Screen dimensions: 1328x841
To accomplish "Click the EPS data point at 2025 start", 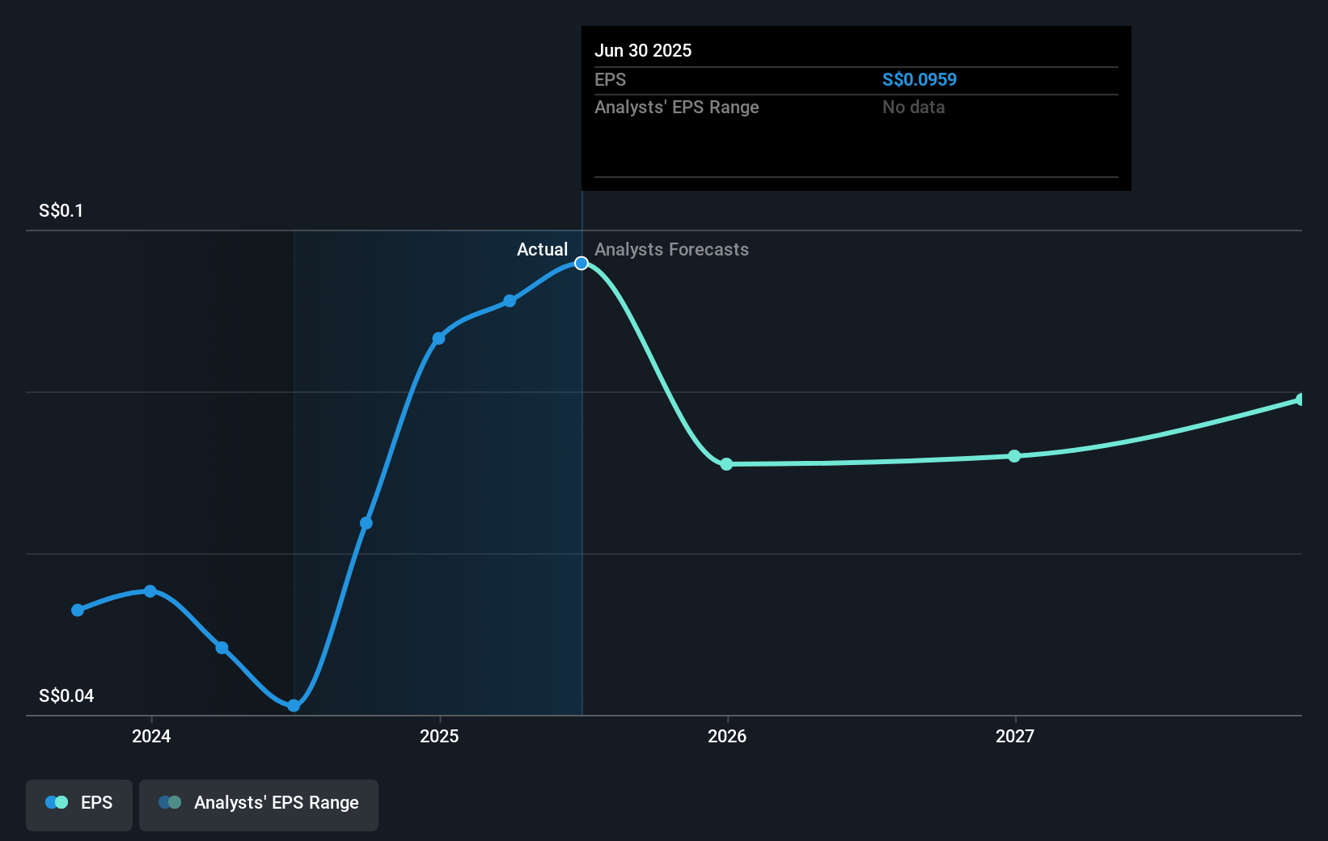I will tap(438, 338).
